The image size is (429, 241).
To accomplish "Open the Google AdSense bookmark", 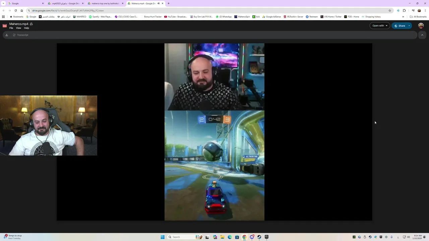I will tap(272, 17).
